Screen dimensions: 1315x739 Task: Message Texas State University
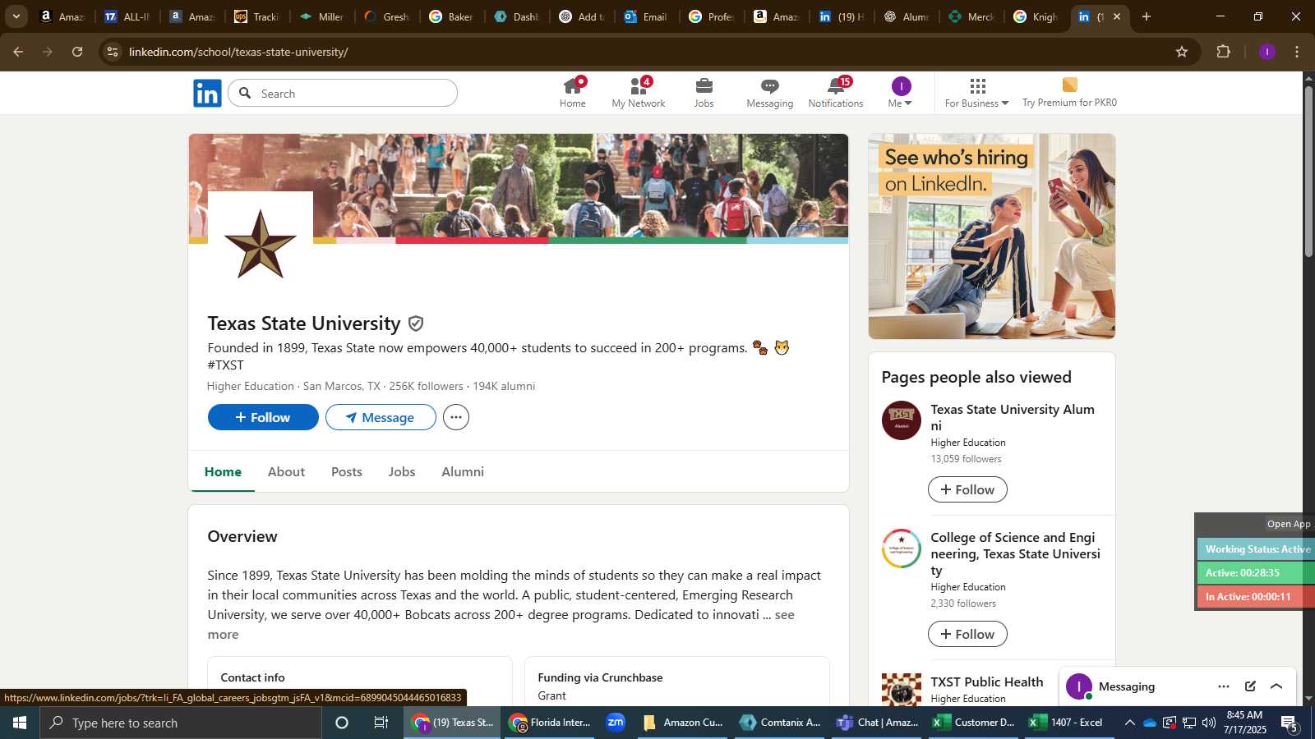381,417
